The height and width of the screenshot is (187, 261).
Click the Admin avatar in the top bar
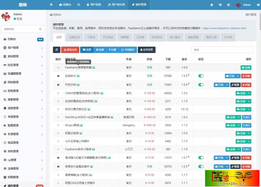(x=238, y=5)
